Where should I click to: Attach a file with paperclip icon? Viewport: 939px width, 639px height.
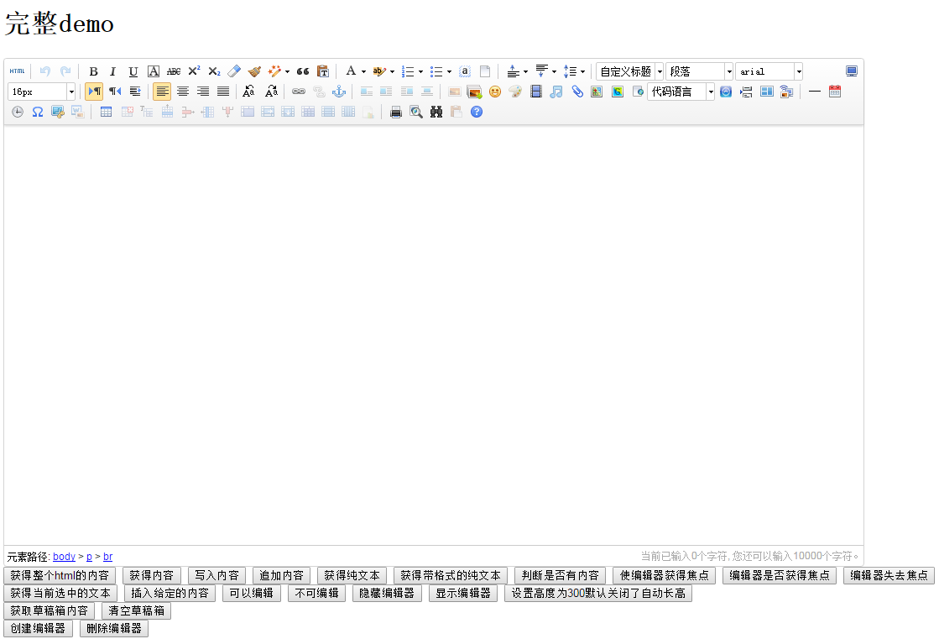(x=576, y=92)
